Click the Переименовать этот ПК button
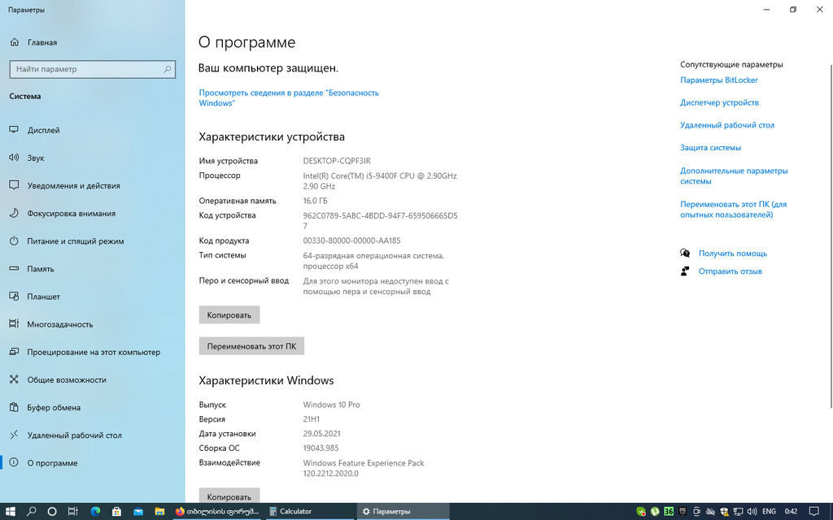 click(251, 346)
